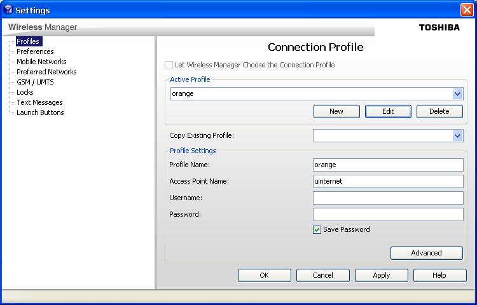Image resolution: width=477 pixels, height=305 pixels.
Task: Open Advanced profile settings
Action: point(427,253)
